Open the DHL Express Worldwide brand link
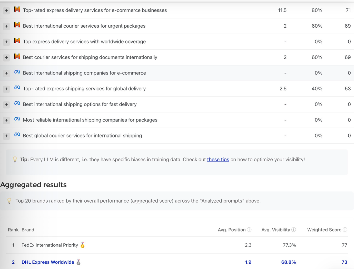355x270 pixels. coord(48,262)
